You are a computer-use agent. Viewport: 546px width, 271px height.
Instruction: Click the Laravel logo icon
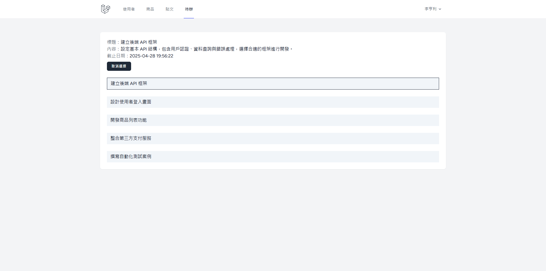(106, 9)
